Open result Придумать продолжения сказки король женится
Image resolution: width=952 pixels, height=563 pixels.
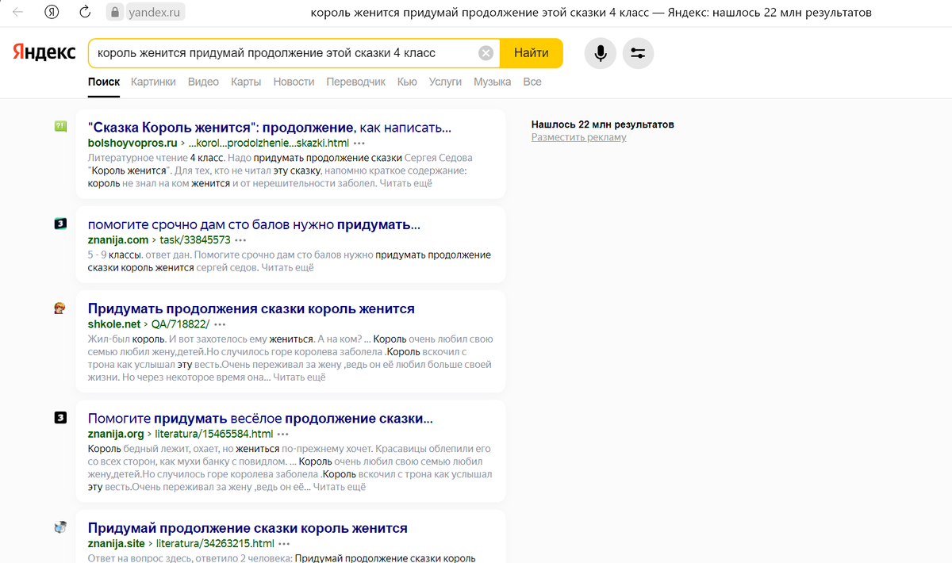click(251, 308)
